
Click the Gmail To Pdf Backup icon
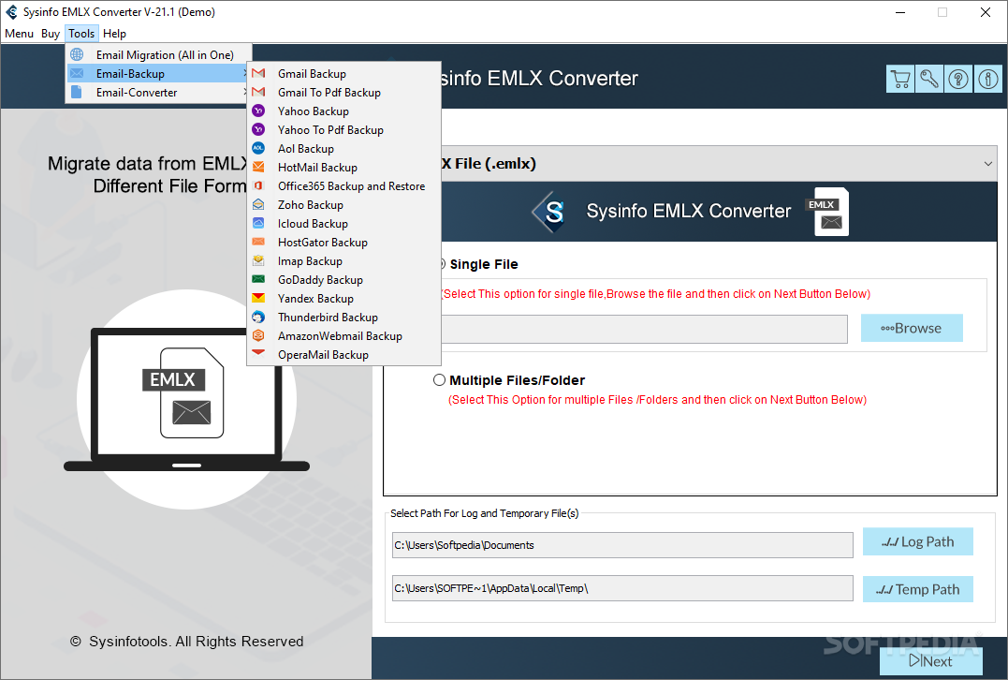click(x=258, y=92)
